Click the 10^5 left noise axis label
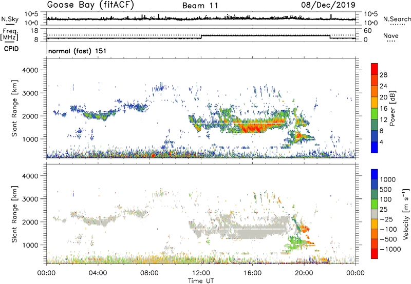Viewport: 411px width, 284px height. tap(31, 14)
